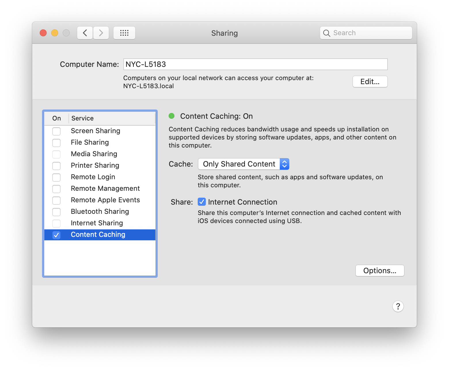Open the Options… dialog
The height and width of the screenshot is (370, 449).
pyautogui.click(x=380, y=271)
